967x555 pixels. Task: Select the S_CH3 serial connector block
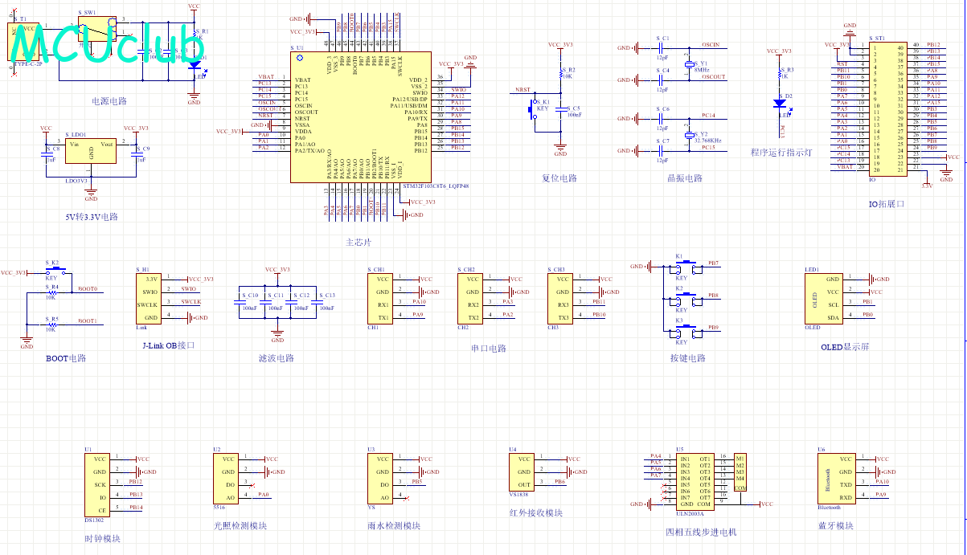[x=559, y=298]
